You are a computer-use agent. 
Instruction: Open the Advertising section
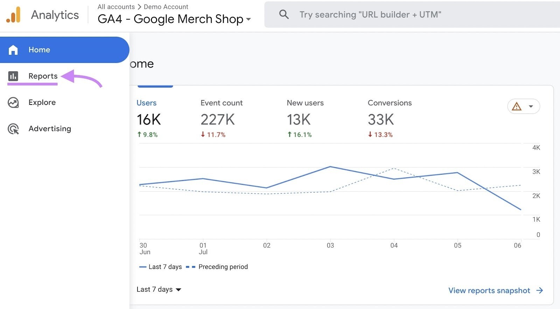[x=50, y=129]
